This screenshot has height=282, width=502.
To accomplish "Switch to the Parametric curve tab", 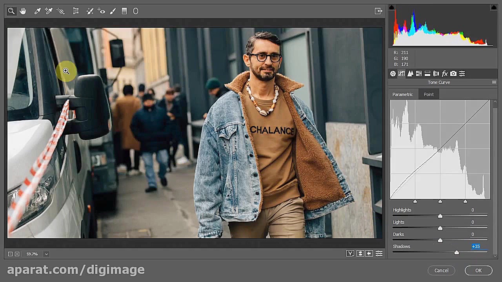I will pos(403,94).
